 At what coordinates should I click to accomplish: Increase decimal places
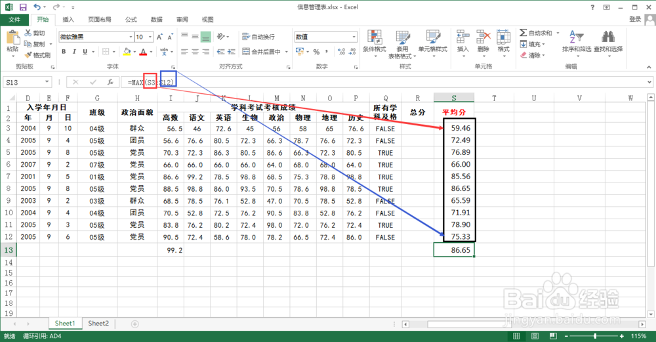tap(341, 51)
